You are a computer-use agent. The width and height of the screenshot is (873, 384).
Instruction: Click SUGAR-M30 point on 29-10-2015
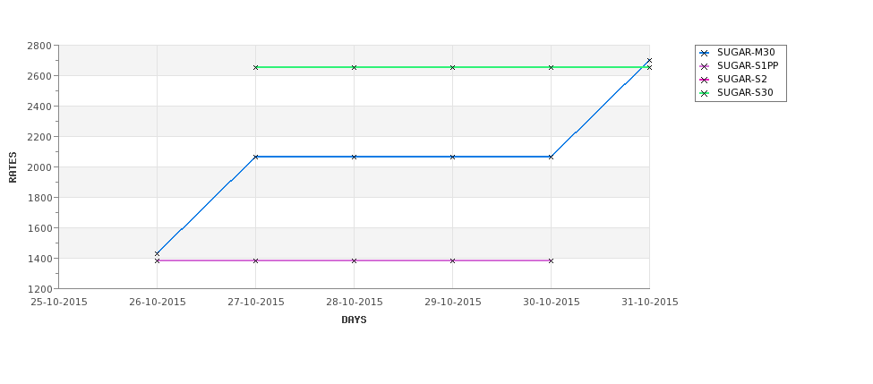453,157
